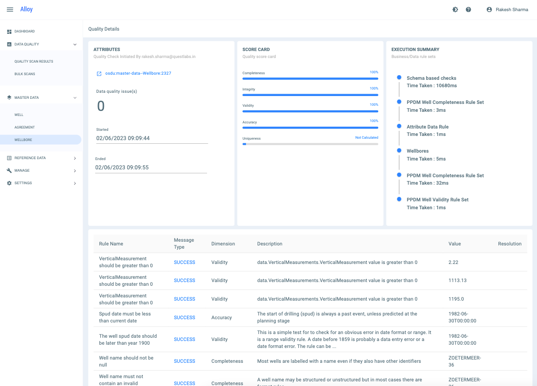Screen dimensions: 537x386
Task: Click the Integrity score progress bar
Action: pos(311,95)
